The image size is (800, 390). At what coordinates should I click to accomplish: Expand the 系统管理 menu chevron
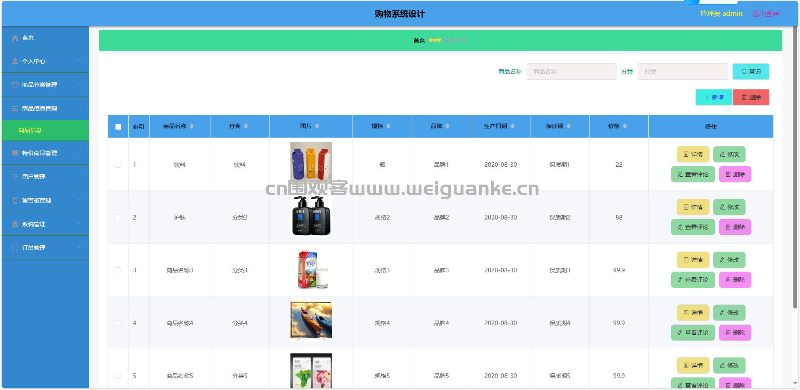pos(79,224)
